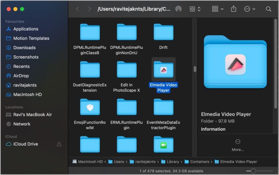Click Containers in the path bar
The height and width of the screenshot is (175, 279).
click(x=197, y=162)
